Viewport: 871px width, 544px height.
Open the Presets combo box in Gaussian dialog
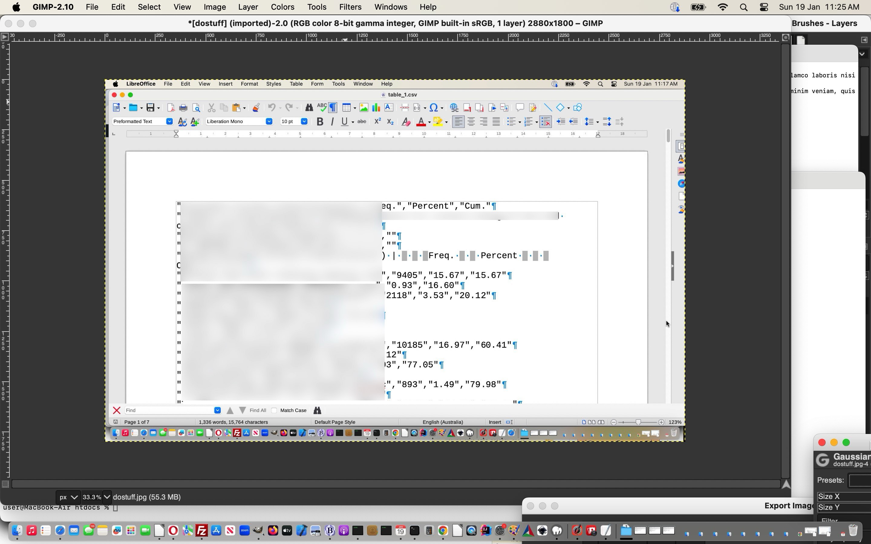point(860,480)
